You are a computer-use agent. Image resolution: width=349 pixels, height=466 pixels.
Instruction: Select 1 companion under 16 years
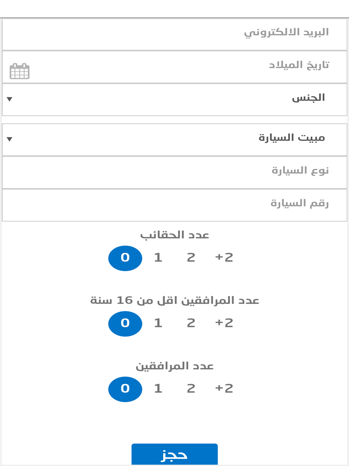point(158,323)
